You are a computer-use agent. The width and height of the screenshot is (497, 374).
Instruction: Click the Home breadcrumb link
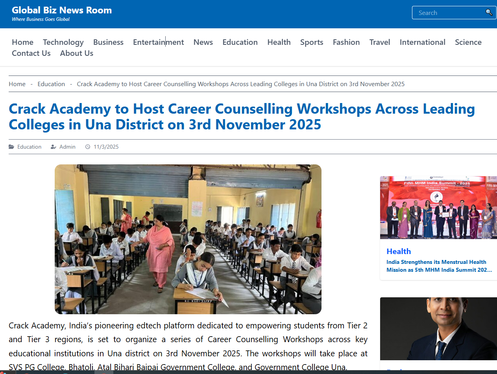[17, 84]
